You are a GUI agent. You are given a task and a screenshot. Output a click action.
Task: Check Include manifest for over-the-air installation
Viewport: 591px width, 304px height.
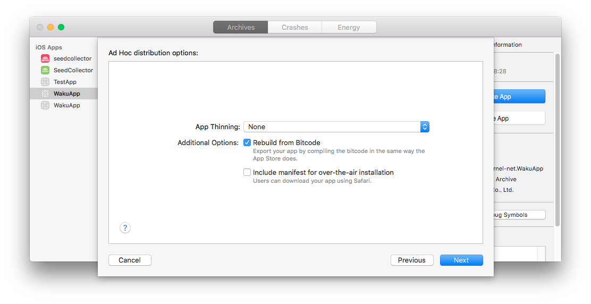point(247,172)
